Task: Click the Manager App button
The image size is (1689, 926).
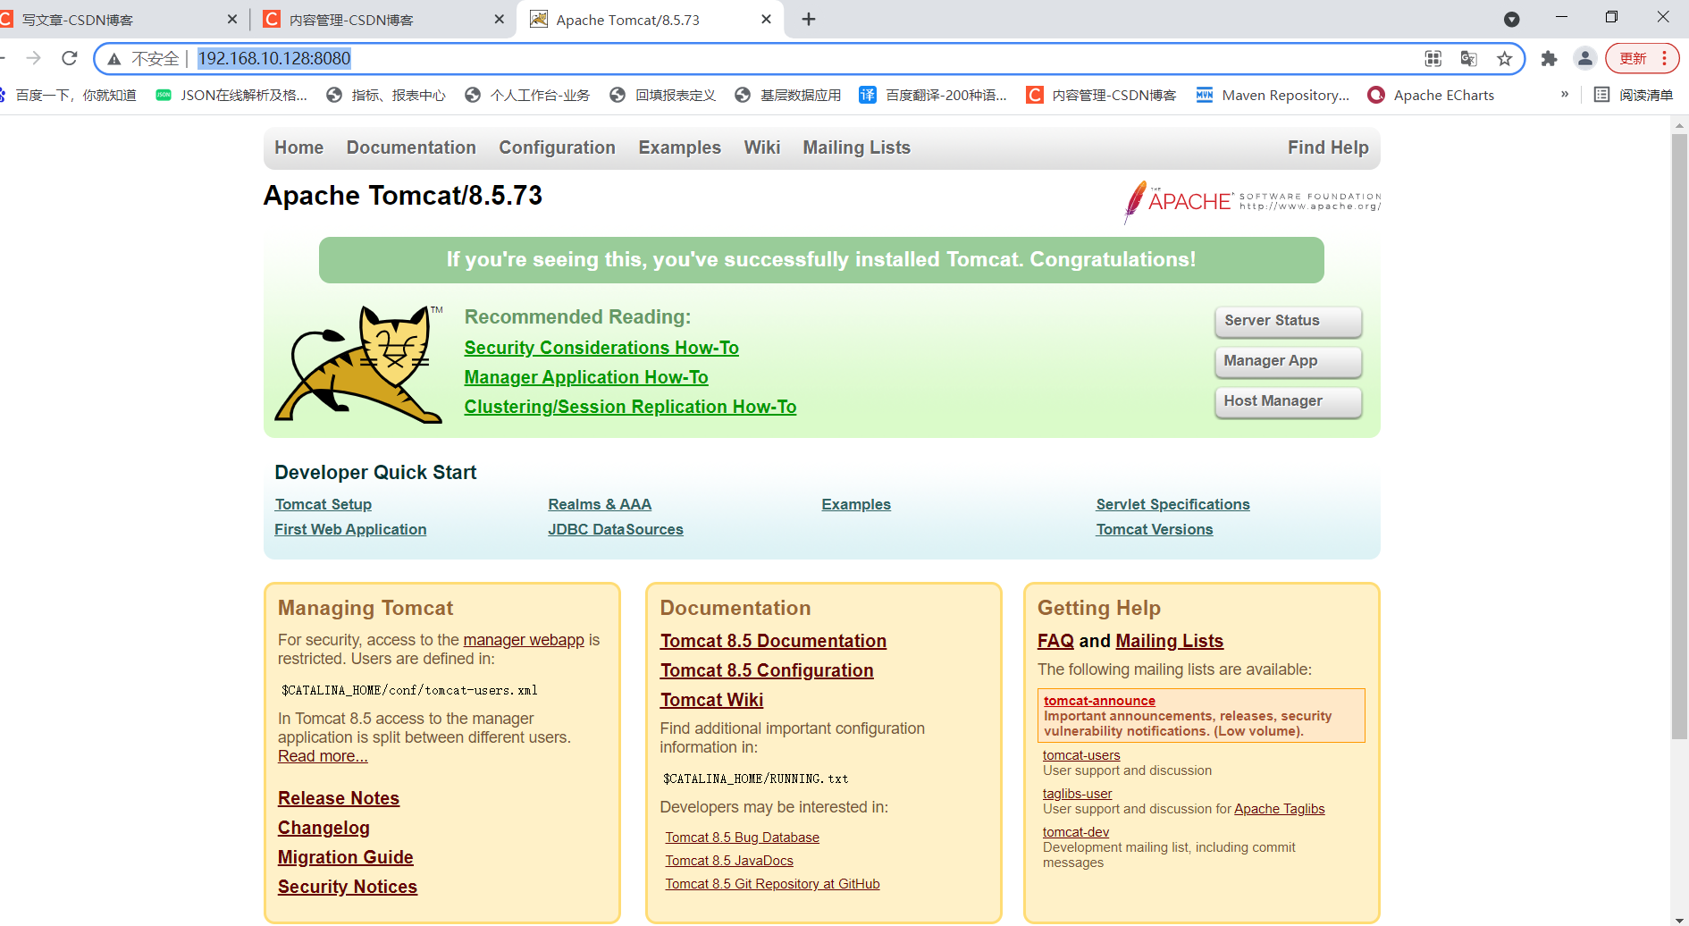Action: click(1288, 361)
